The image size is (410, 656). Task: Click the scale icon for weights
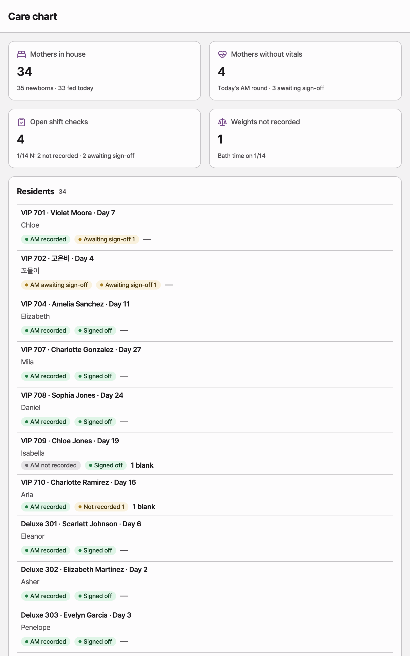click(222, 122)
